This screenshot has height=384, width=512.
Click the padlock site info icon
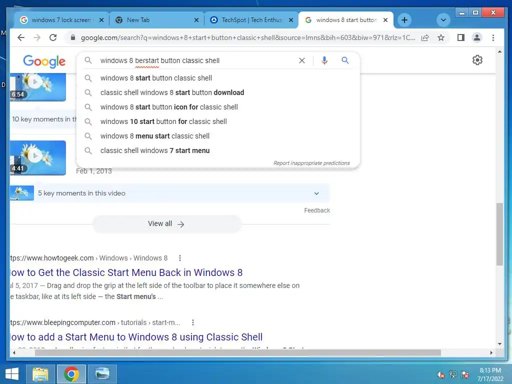pos(73,37)
